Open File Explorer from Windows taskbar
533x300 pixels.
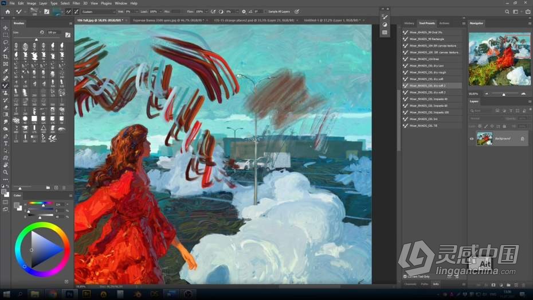click(34, 294)
